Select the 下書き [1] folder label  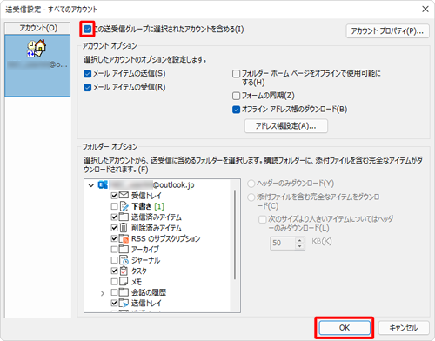[x=148, y=206]
